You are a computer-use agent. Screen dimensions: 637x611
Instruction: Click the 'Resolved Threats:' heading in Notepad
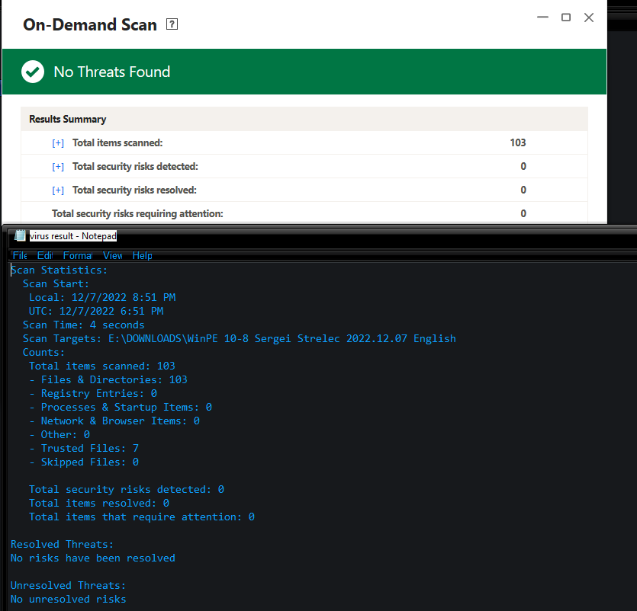coord(62,544)
